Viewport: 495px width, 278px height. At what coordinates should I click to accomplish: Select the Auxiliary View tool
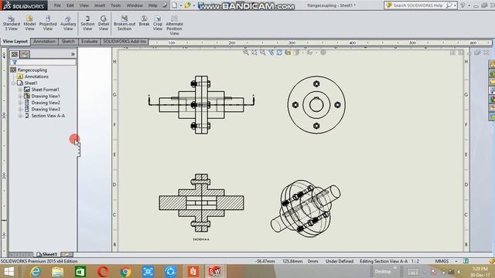click(x=68, y=23)
